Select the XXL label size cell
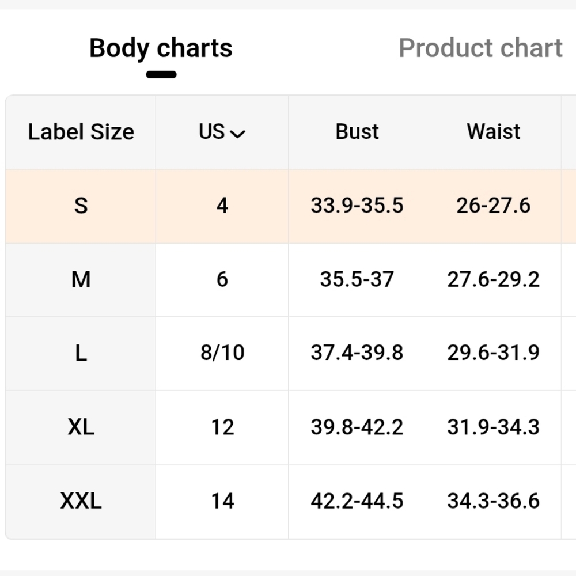 click(x=81, y=502)
